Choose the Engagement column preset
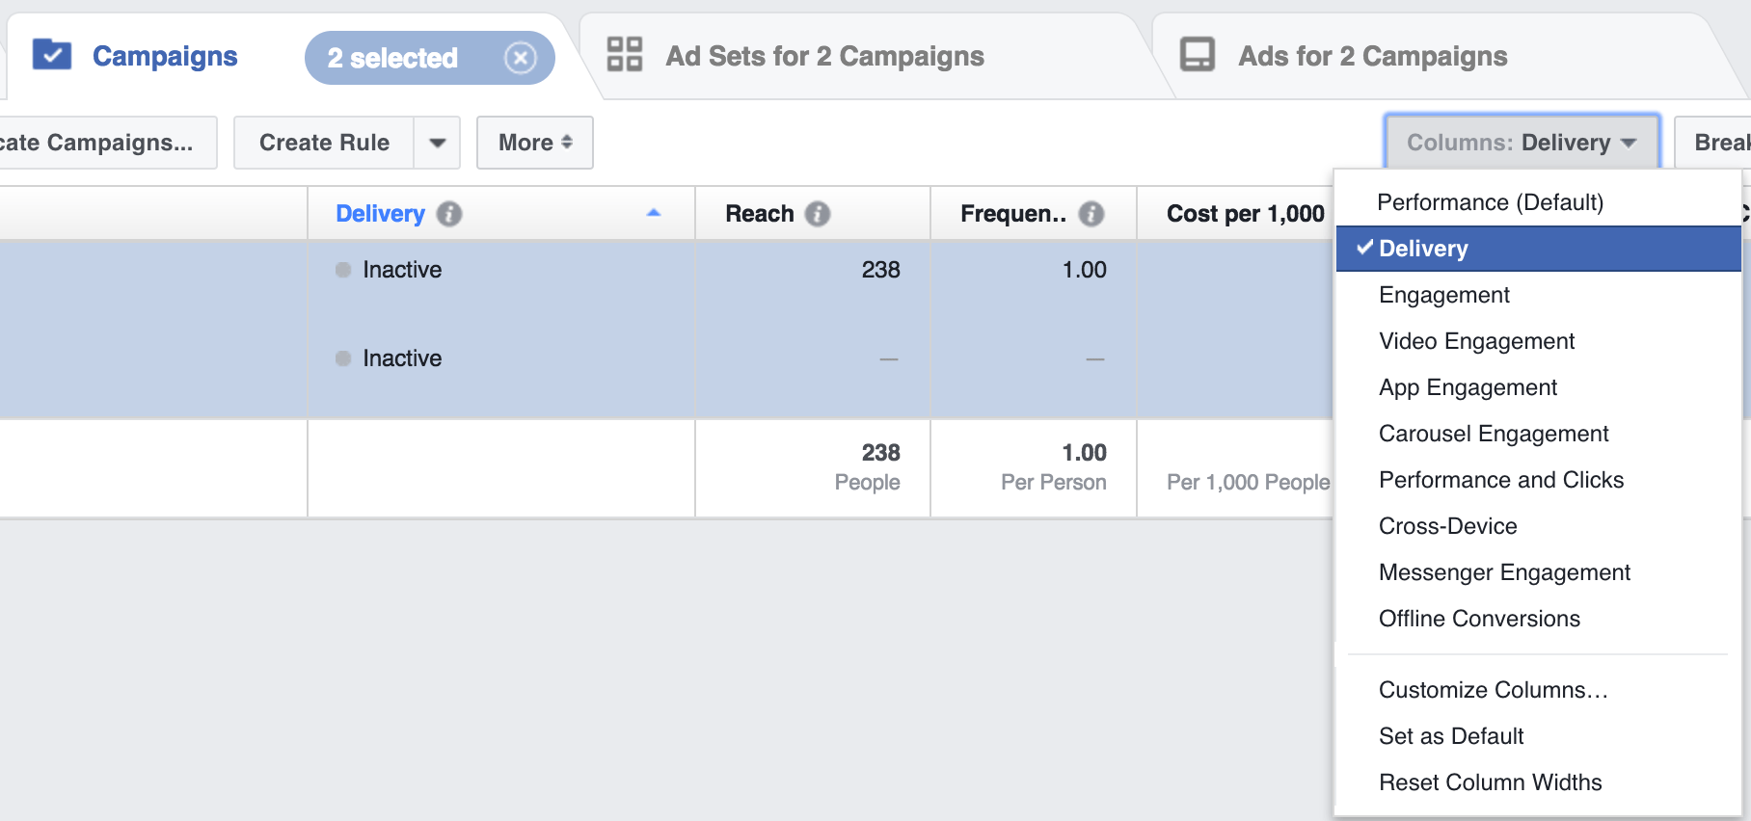1751x821 pixels. 1539,295
